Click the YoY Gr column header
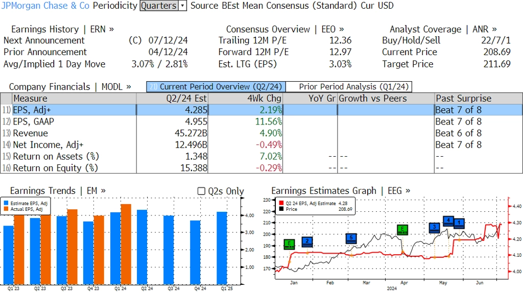Screen dimensions: 523x293 click(310, 99)
